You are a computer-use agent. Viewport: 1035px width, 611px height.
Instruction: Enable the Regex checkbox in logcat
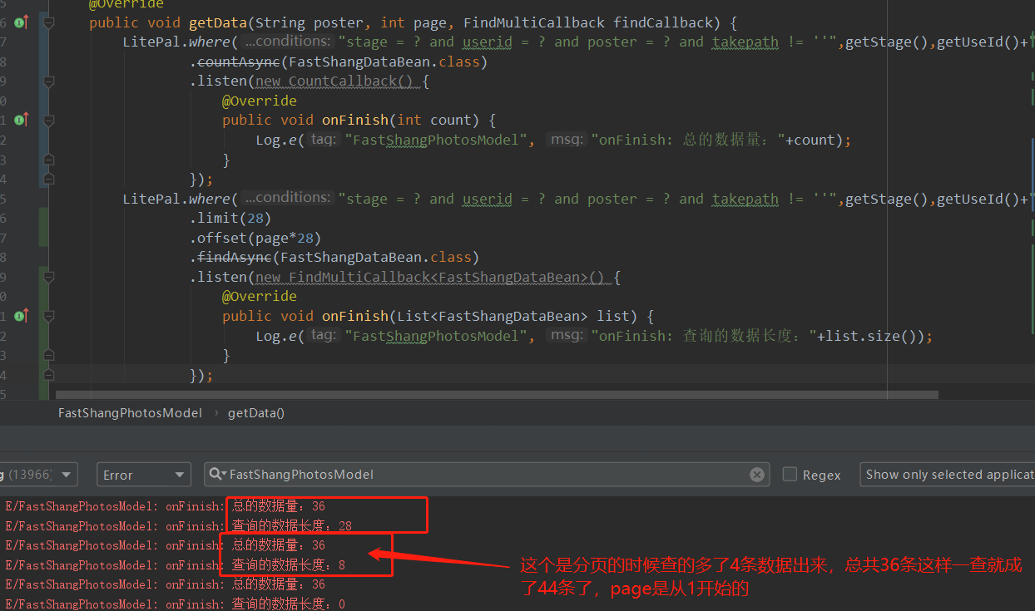tap(789, 474)
